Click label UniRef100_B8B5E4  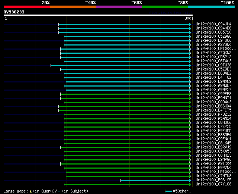click(x=213, y=135)
